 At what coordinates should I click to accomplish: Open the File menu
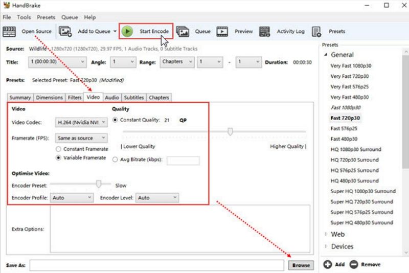(7, 17)
